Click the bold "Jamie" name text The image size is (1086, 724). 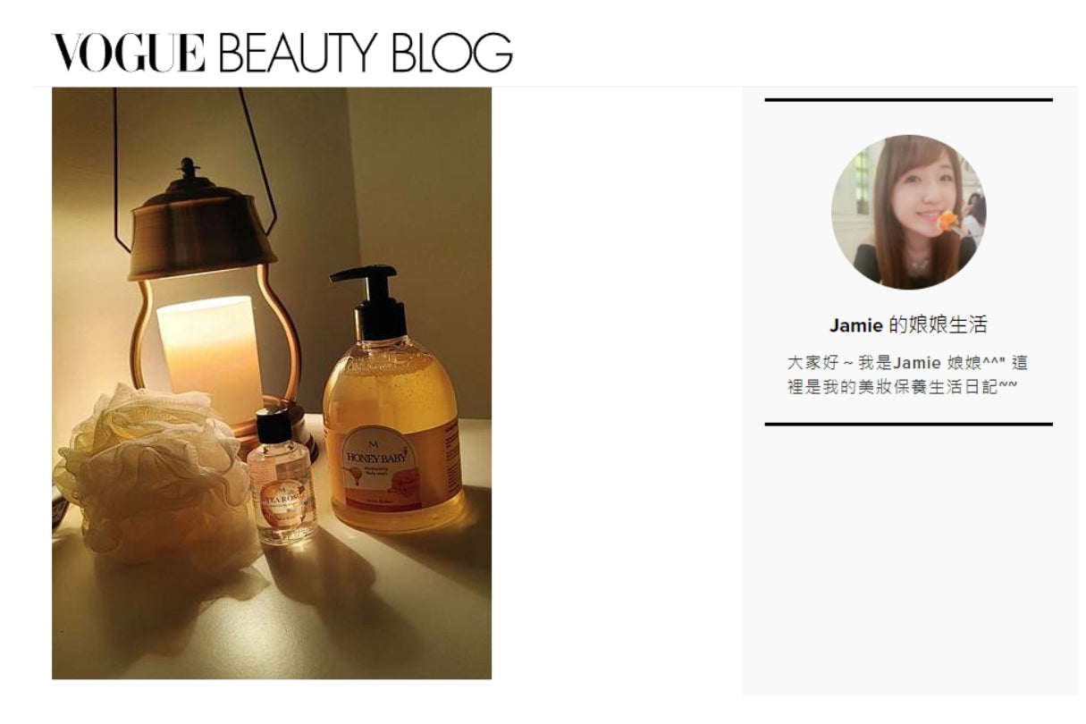(x=856, y=325)
